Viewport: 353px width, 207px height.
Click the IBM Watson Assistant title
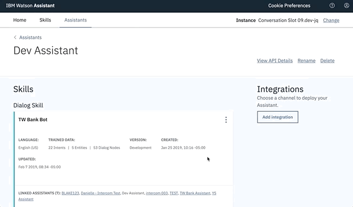[x=30, y=6]
